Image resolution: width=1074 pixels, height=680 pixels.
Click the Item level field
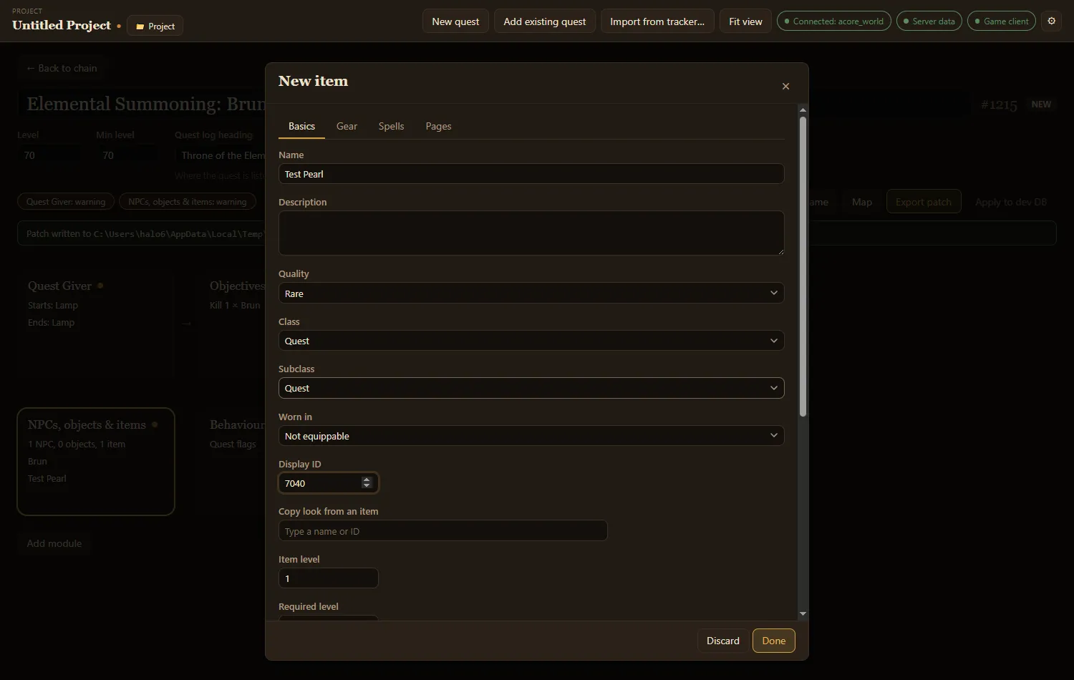click(328, 578)
